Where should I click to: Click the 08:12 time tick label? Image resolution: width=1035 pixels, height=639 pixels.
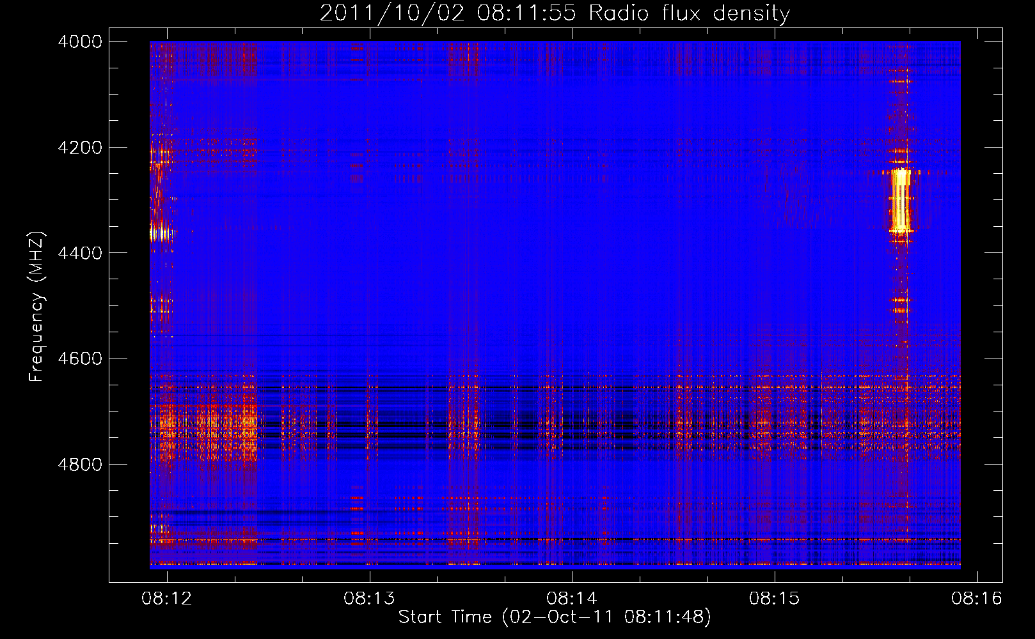167,599
